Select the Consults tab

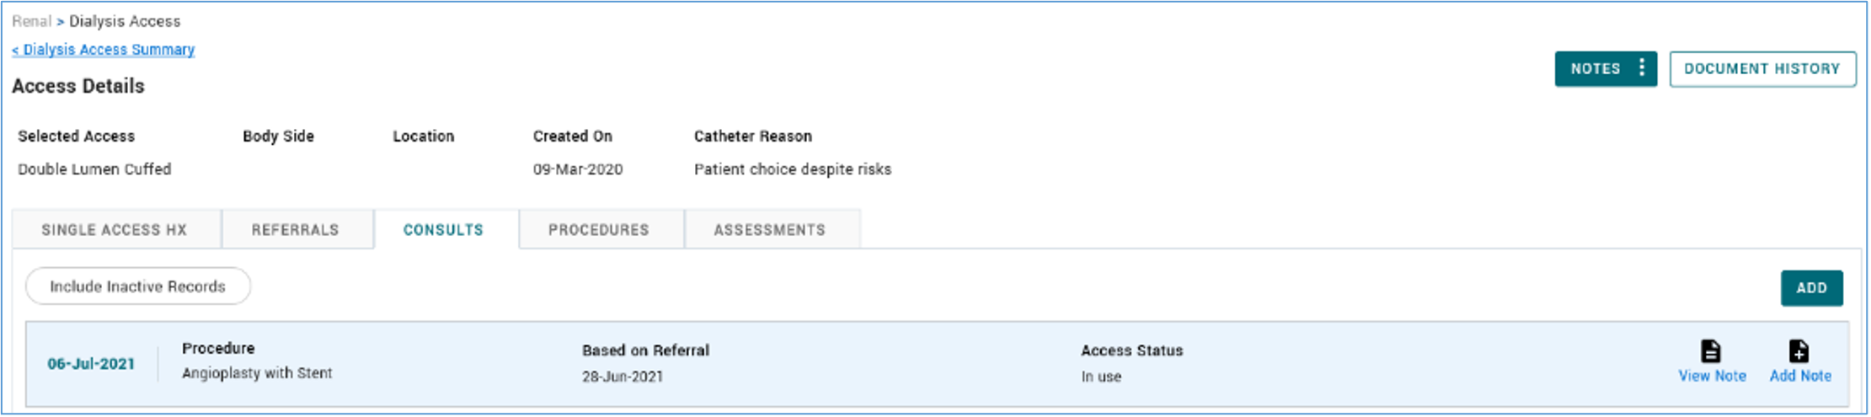click(444, 230)
